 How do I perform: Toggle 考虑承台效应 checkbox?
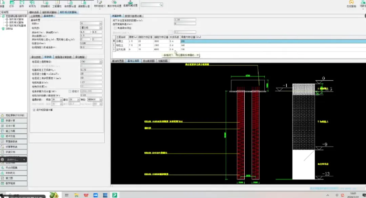[x=115, y=28]
